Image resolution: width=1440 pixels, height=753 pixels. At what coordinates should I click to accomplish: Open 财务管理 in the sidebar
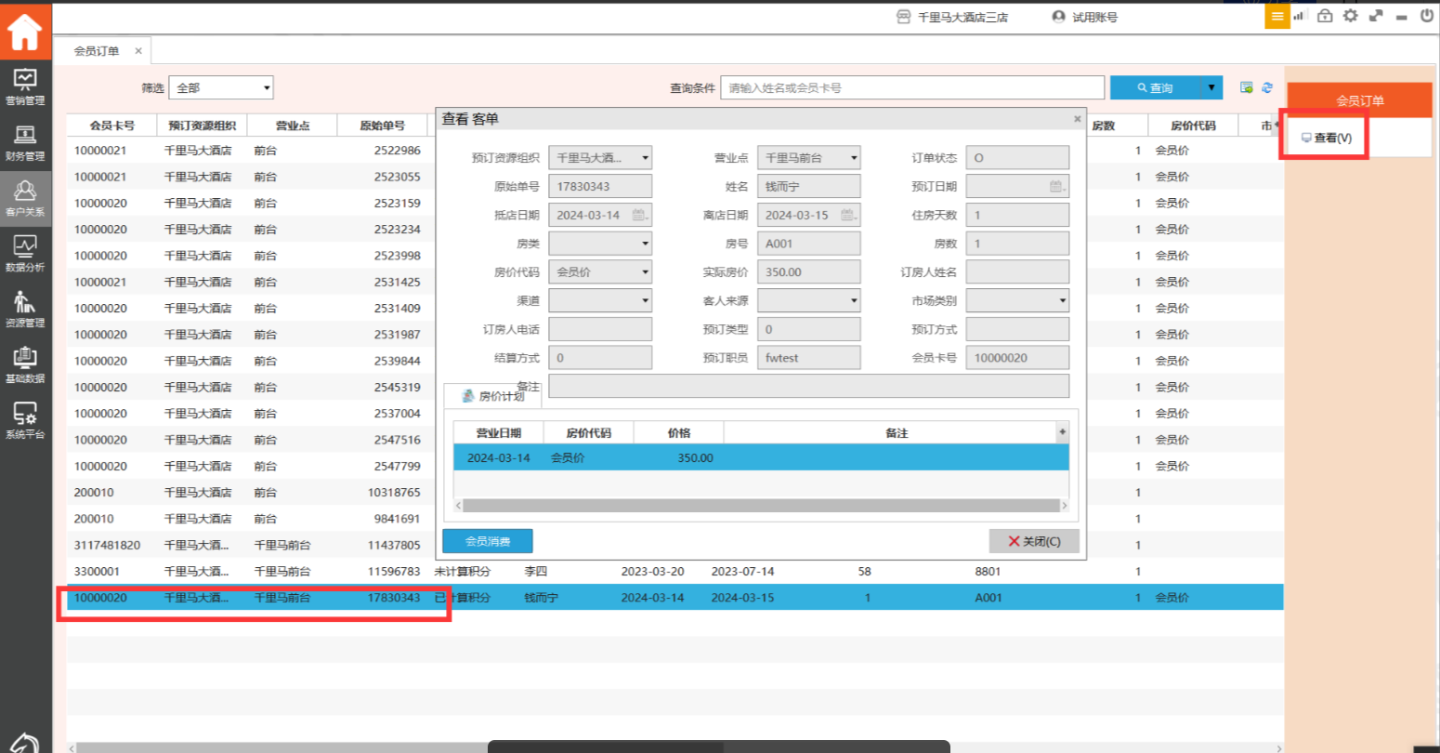coord(25,143)
